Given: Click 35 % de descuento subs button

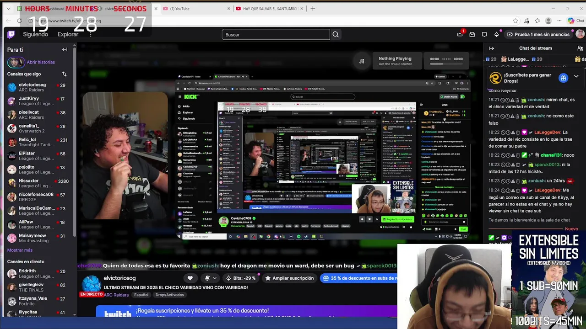Looking at the screenshot, I should tap(358, 278).
